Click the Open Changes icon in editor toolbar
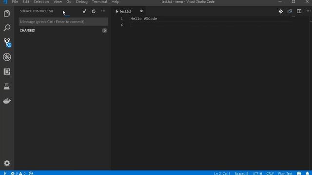 pyautogui.click(x=290, y=11)
